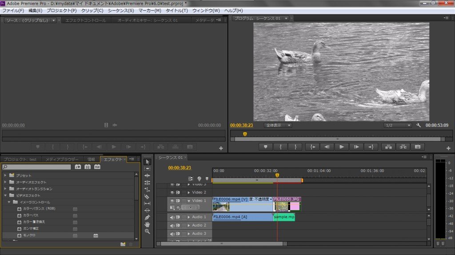
Task: Switch to プロジェクト: test tab
Action: [x=20, y=159]
